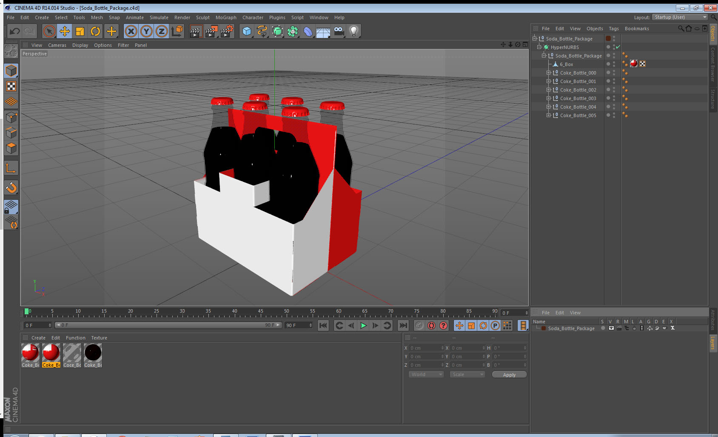Toggle the Snap magnet icon
718x437 pixels.
click(x=11, y=187)
